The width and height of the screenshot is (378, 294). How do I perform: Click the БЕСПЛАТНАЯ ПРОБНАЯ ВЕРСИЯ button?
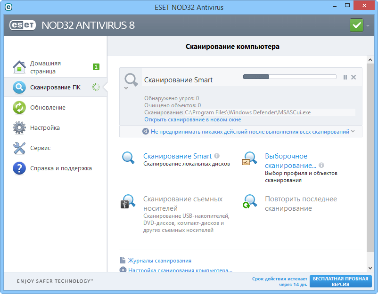(341, 281)
